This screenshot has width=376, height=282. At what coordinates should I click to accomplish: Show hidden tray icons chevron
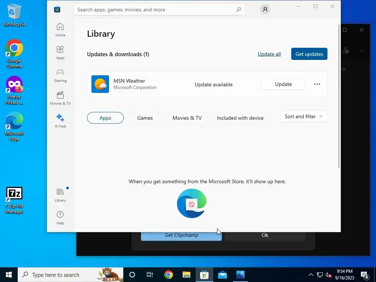[311, 275]
